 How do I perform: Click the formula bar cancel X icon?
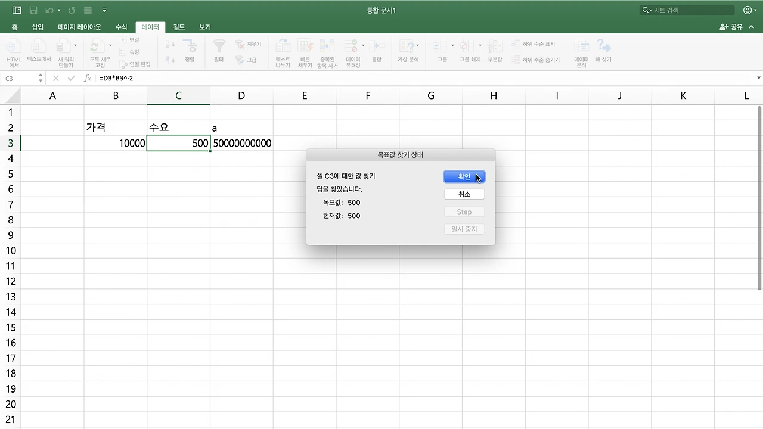[x=55, y=78]
